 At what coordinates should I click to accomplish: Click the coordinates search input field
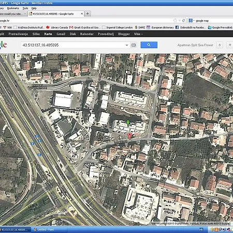coord(74,45)
